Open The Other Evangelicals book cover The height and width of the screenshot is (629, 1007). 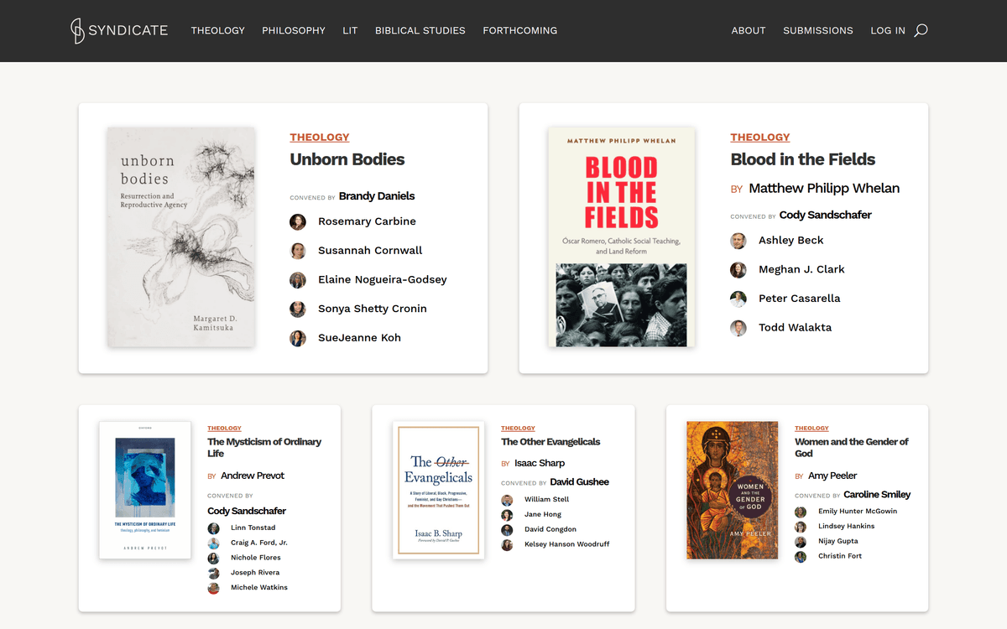438,490
